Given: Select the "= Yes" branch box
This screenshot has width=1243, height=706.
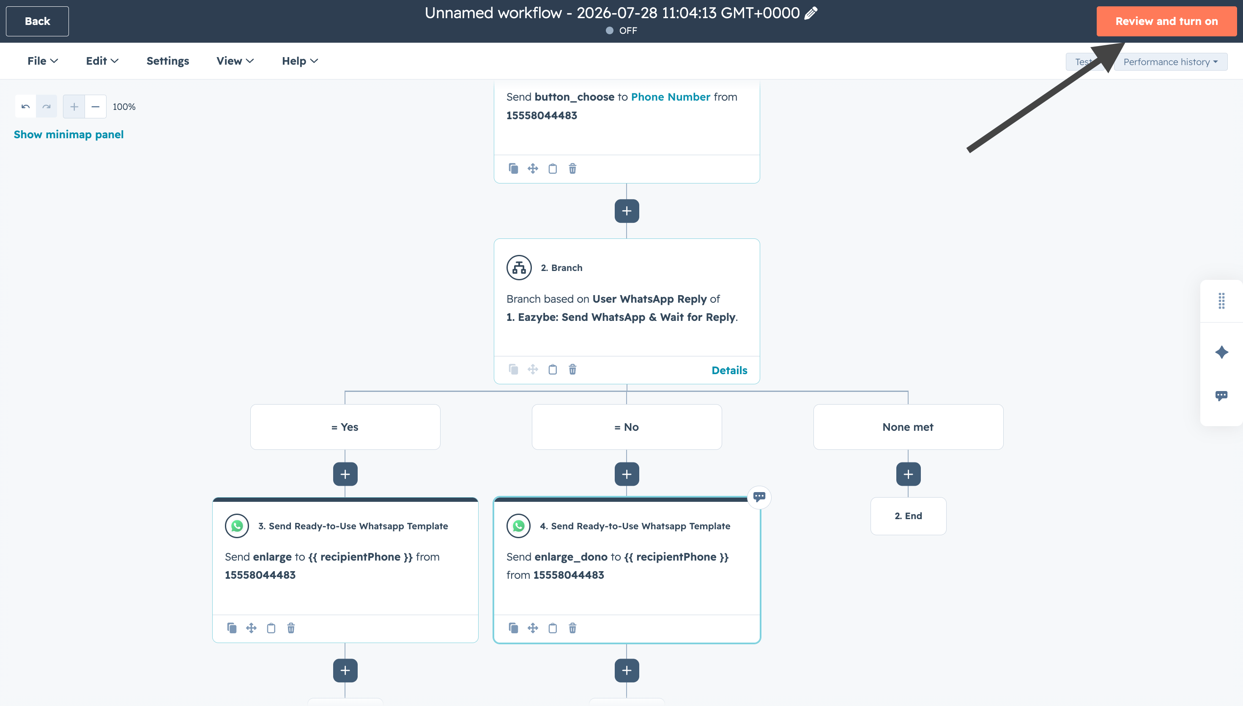Looking at the screenshot, I should [x=345, y=427].
